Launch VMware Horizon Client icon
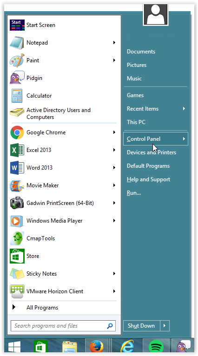The image size is (198, 356). click(x=17, y=291)
